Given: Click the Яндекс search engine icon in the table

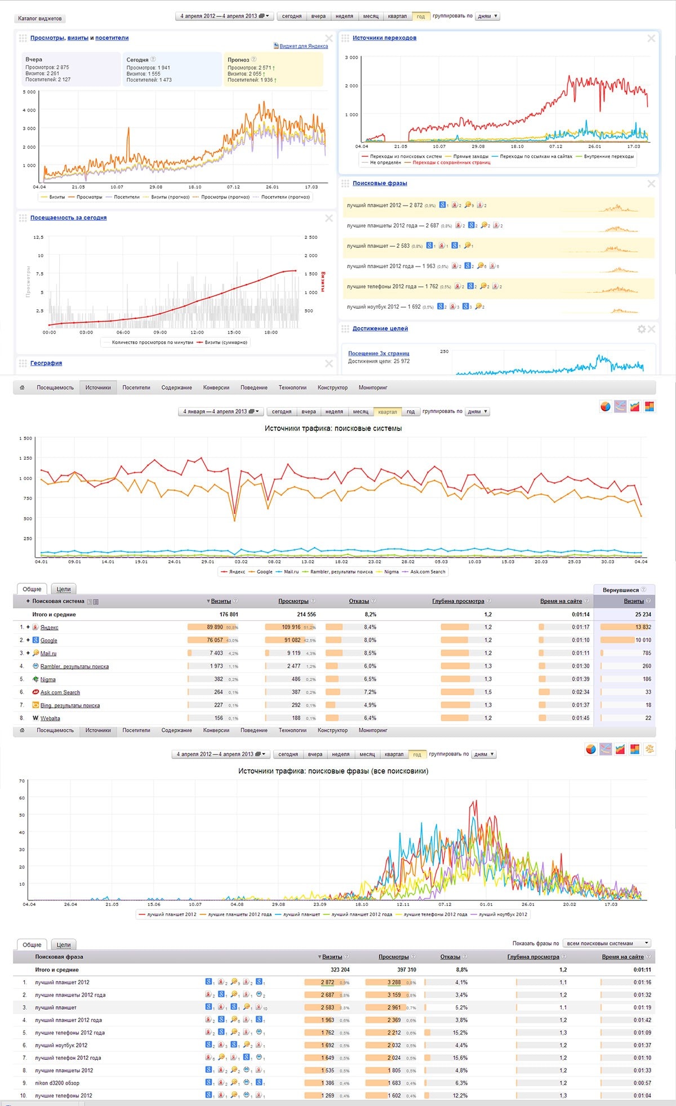Looking at the screenshot, I should point(35,627).
